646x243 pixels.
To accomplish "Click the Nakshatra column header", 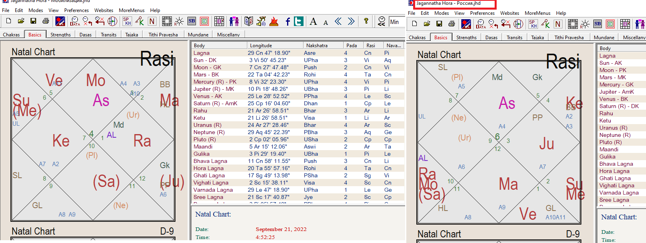I will pyautogui.click(x=323, y=45).
